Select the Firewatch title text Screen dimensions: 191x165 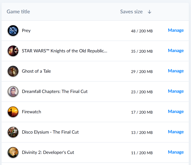click(x=31, y=112)
